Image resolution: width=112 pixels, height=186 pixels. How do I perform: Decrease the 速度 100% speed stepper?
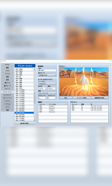pos(55,89)
